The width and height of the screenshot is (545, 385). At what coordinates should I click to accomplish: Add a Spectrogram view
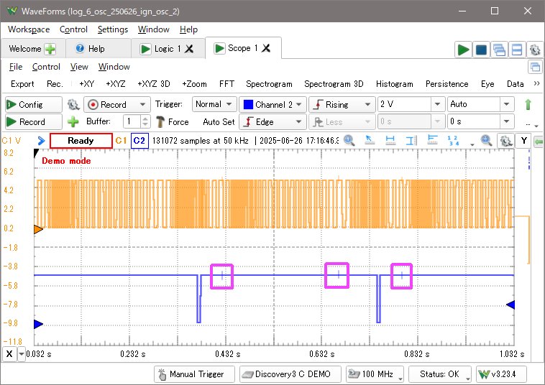[269, 84]
